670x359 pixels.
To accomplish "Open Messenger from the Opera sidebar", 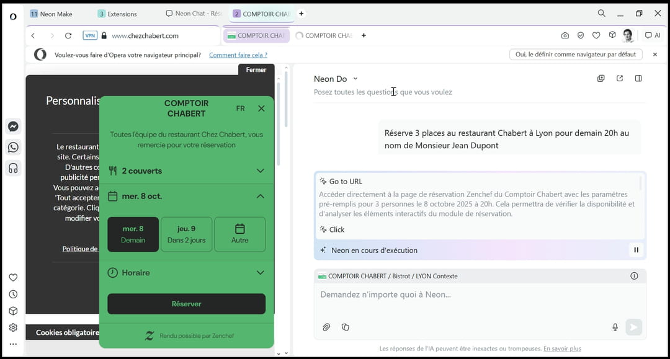I will (x=13, y=126).
